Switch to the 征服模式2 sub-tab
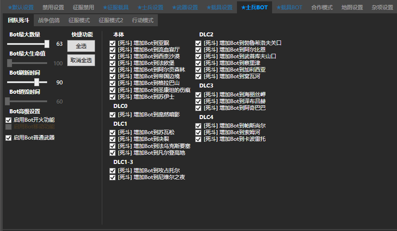The image size is (397, 231). 111,20
